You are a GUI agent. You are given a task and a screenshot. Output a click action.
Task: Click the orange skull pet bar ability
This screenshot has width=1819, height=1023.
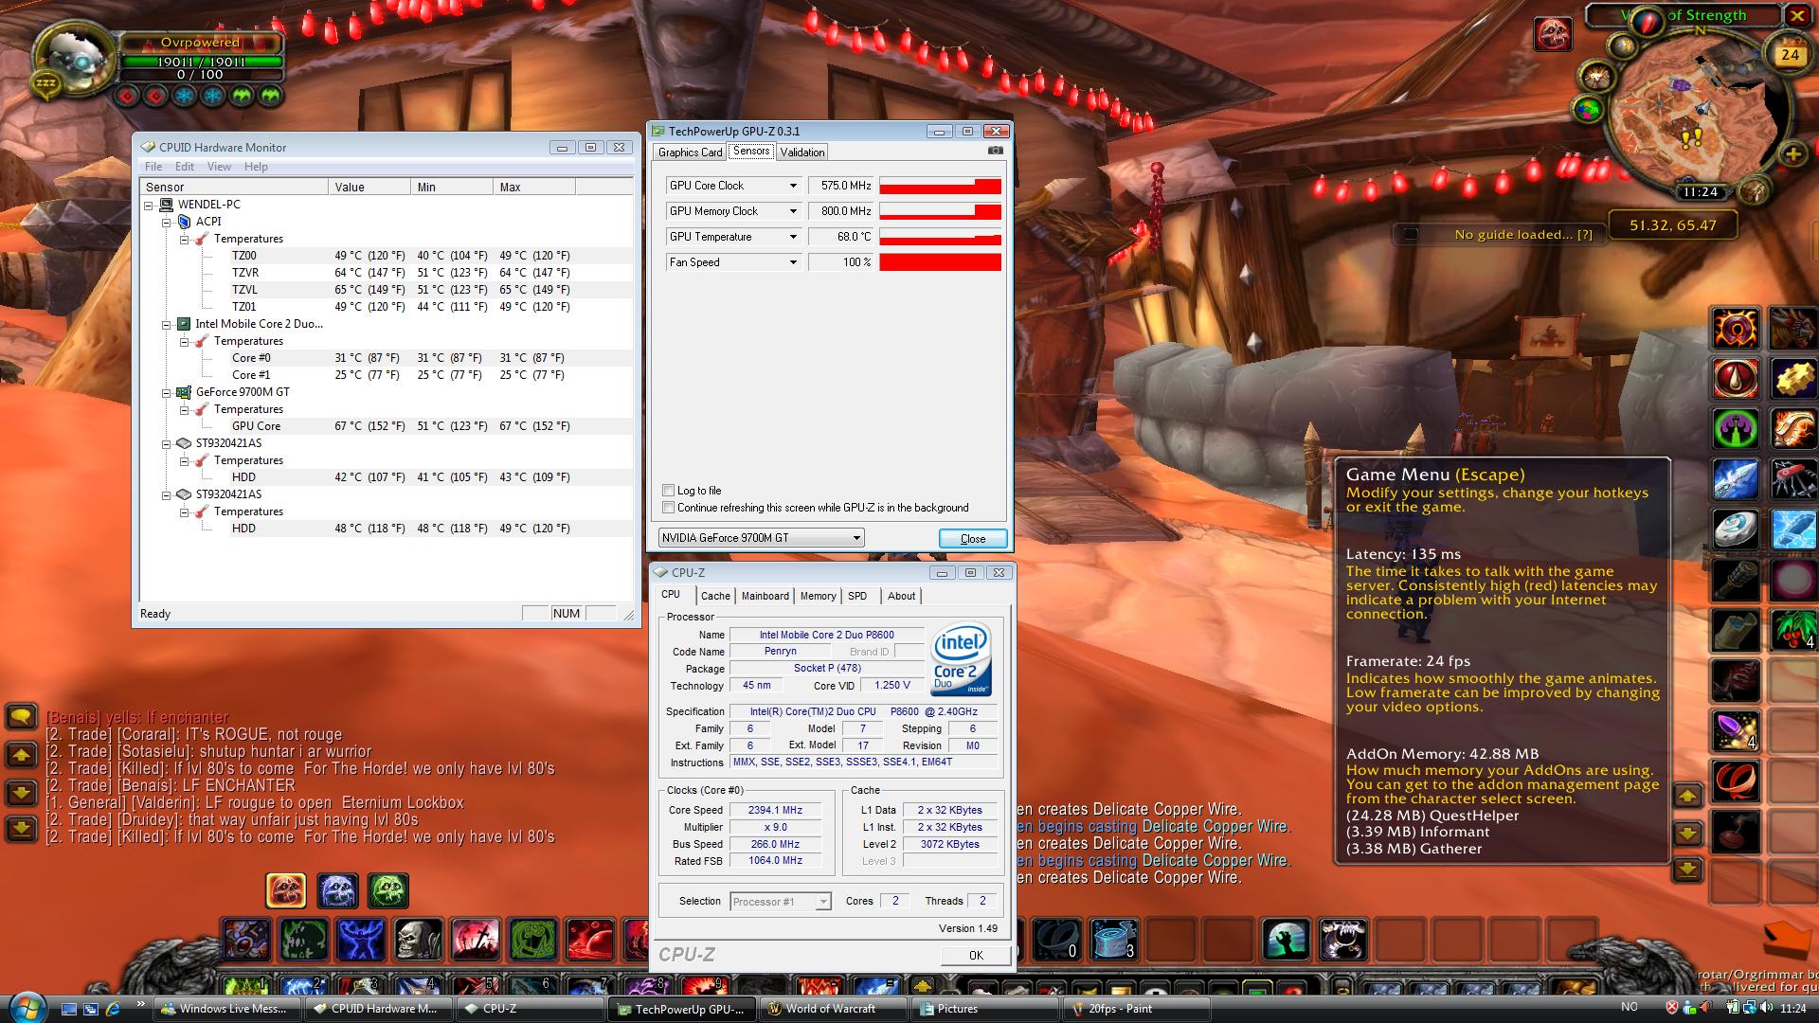click(x=286, y=890)
